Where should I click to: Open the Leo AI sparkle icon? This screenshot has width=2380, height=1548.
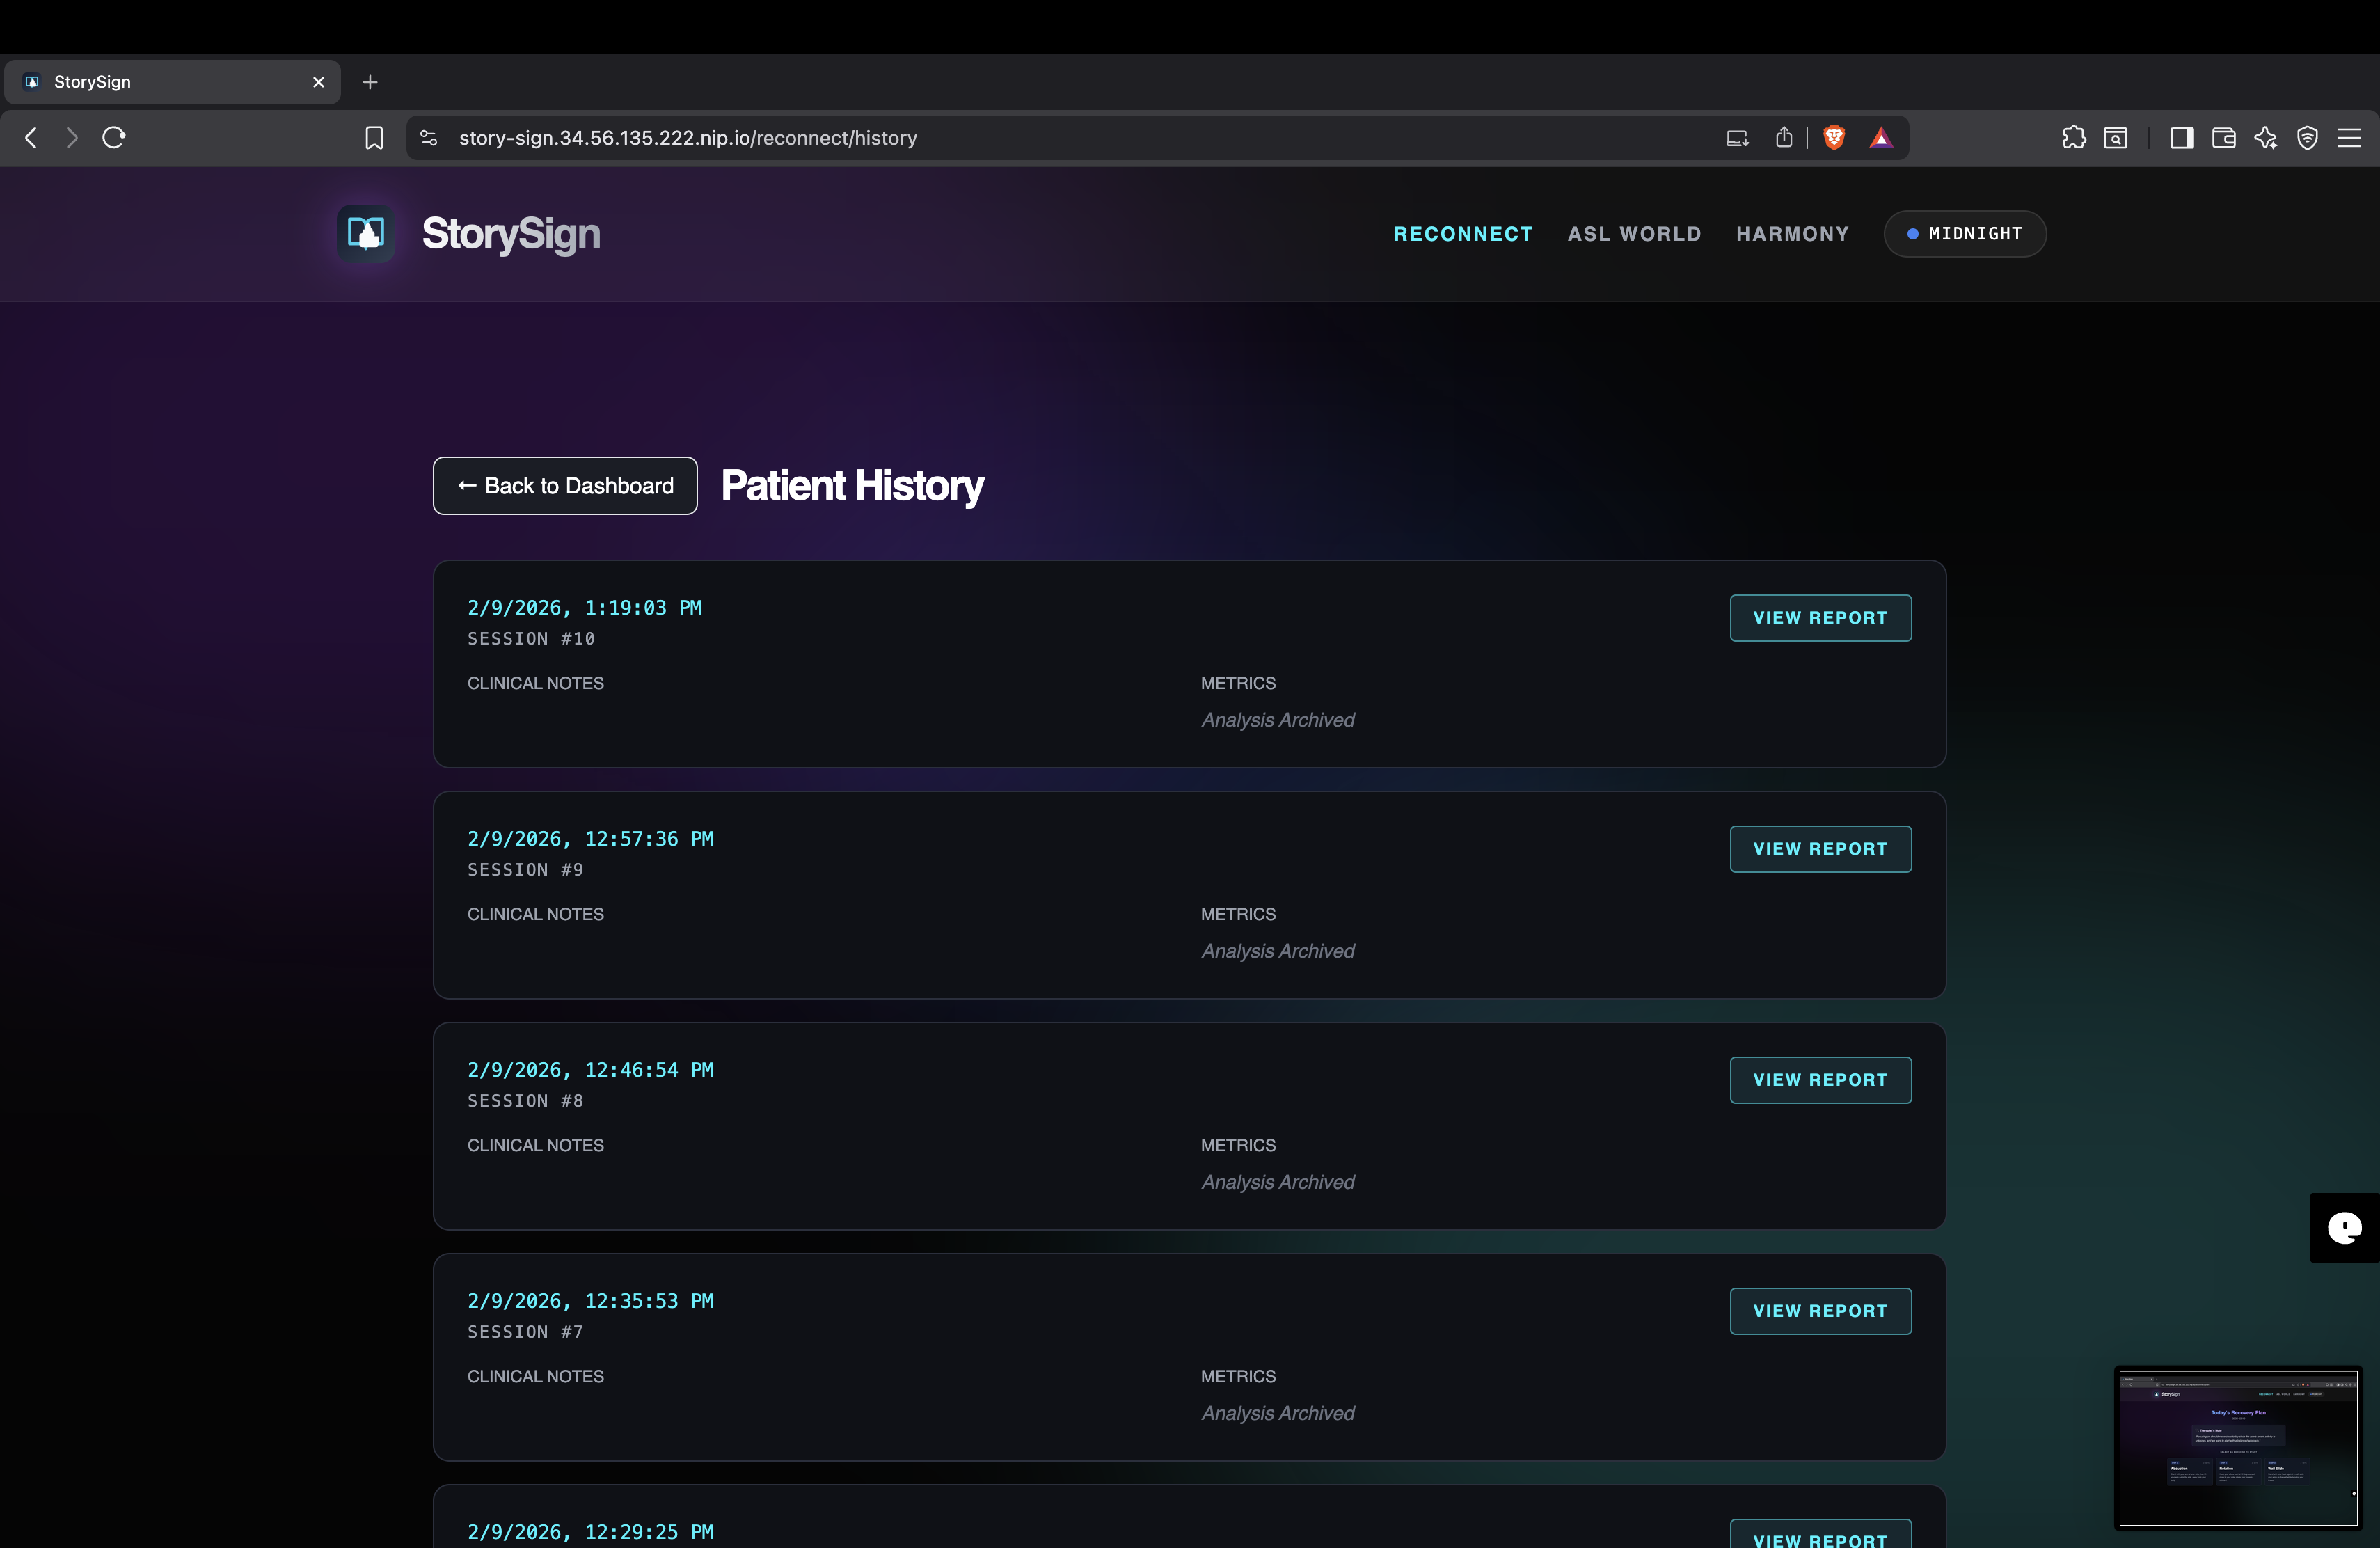(x=2265, y=138)
